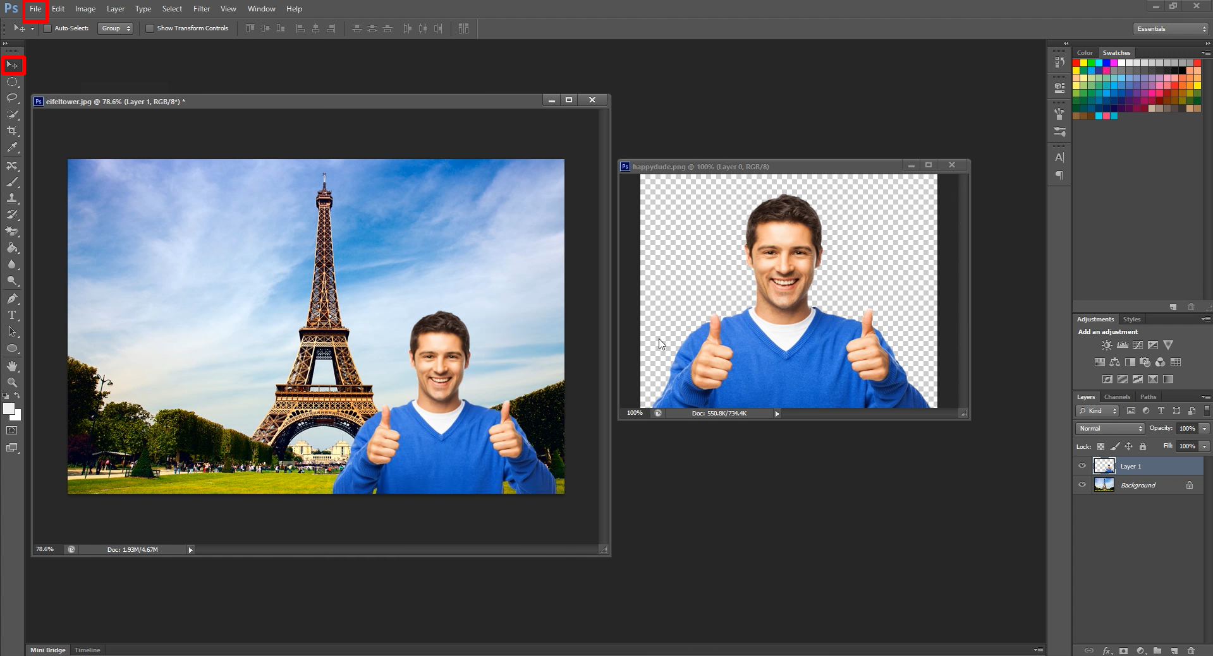Open the Auto-Select Group dropdown
The width and height of the screenshot is (1213, 656).
pyautogui.click(x=116, y=28)
